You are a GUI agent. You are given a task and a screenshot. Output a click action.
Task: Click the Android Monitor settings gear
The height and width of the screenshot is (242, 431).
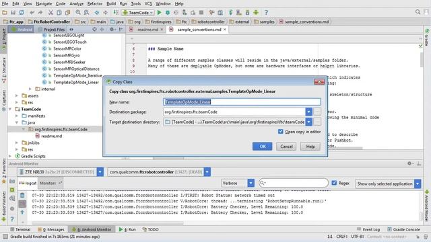point(410,163)
